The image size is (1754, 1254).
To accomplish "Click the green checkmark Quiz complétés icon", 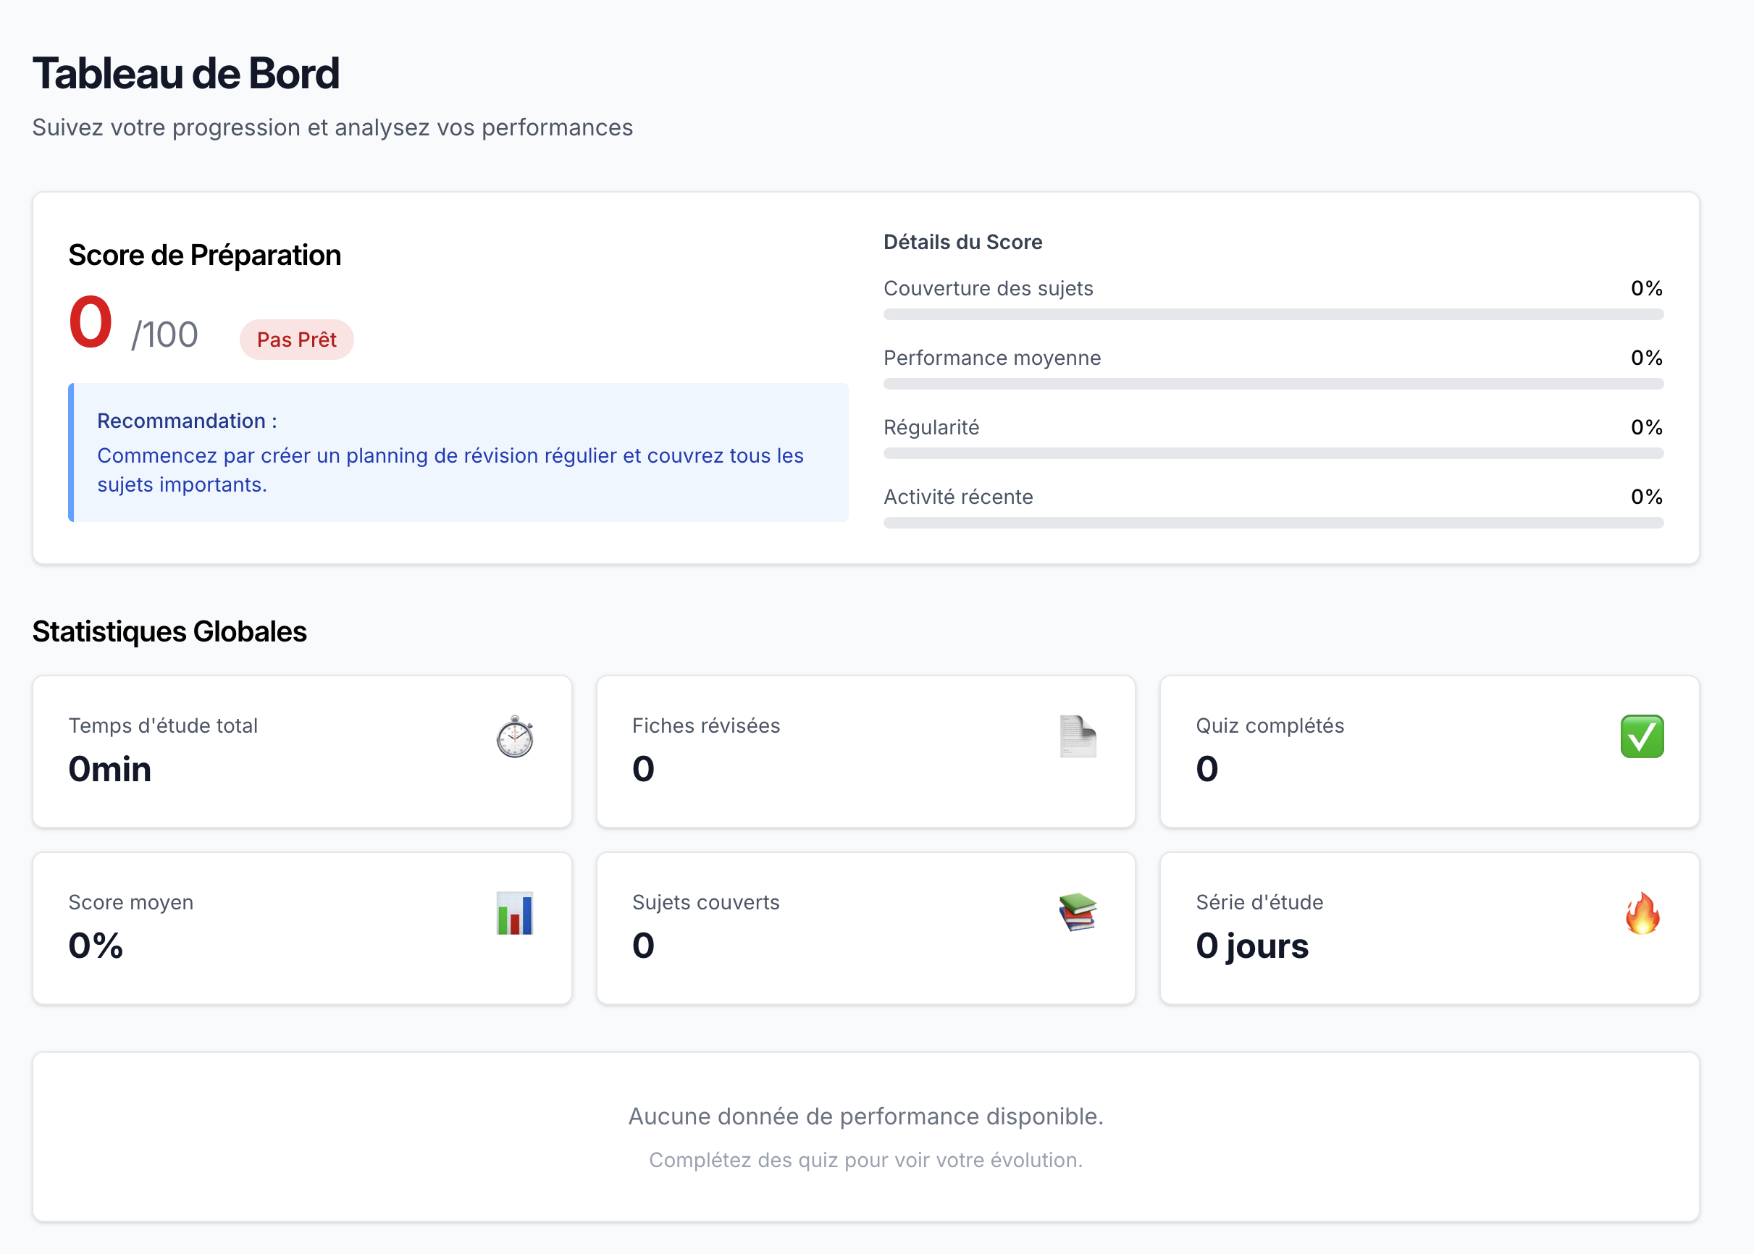I will [1641, 736].
